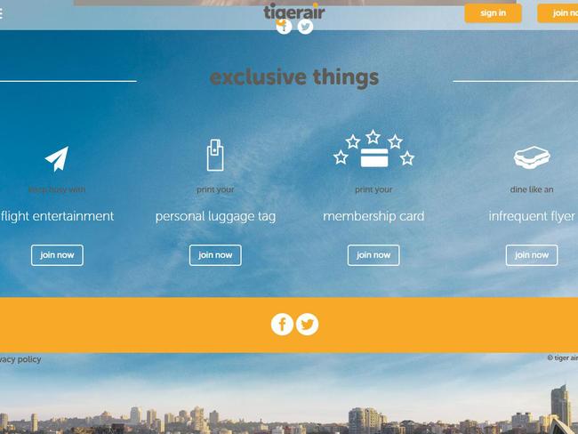Viewport: 578px width, 434px height.
Task: Click the paper plane entertainment icon
Action: coord(57,158)
